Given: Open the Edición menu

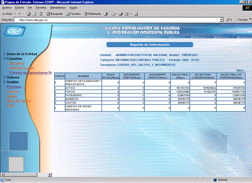Looking at the screenshot, I should point(20,8).
